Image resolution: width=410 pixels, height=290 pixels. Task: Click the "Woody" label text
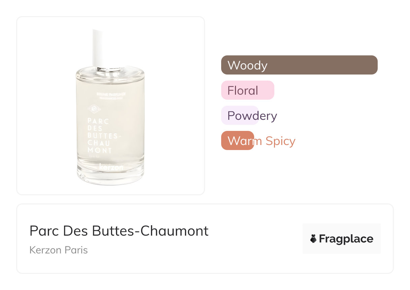click(247, 65)
